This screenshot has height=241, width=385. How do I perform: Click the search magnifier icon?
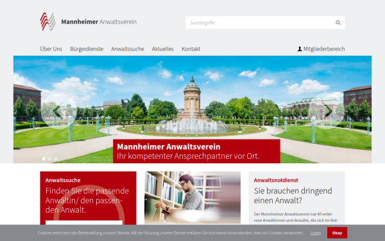pos(338,22)
